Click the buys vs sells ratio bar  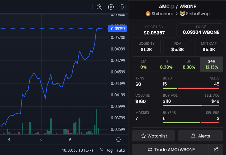click(191, 88)
